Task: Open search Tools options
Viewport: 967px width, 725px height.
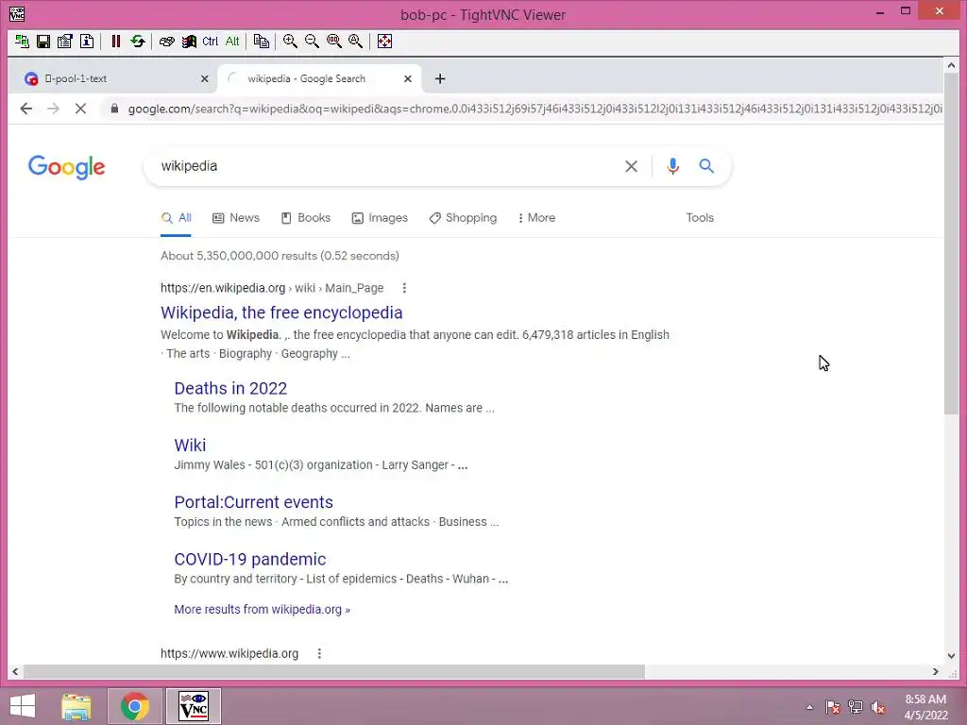Action: [700, 218]
